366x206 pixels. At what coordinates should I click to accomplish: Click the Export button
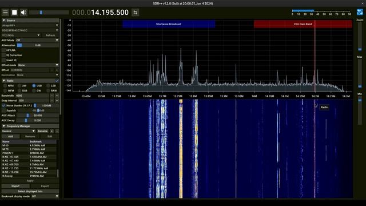click(45, 186)
